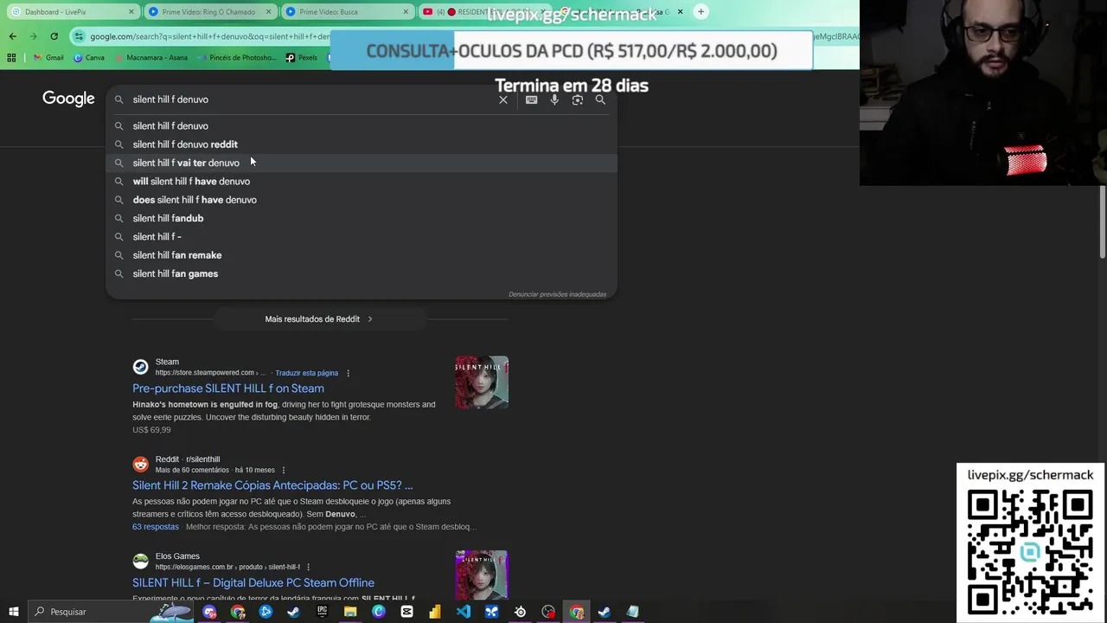The width and height of the screenshot is (1107, 623).
Task: Open CapCut from the taskbar
Action: [406, 612]
